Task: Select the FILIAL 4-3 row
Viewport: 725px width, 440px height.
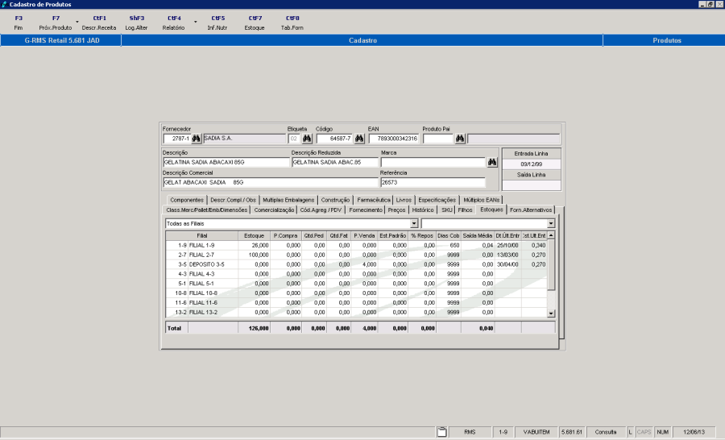Action: coord(357,274)
